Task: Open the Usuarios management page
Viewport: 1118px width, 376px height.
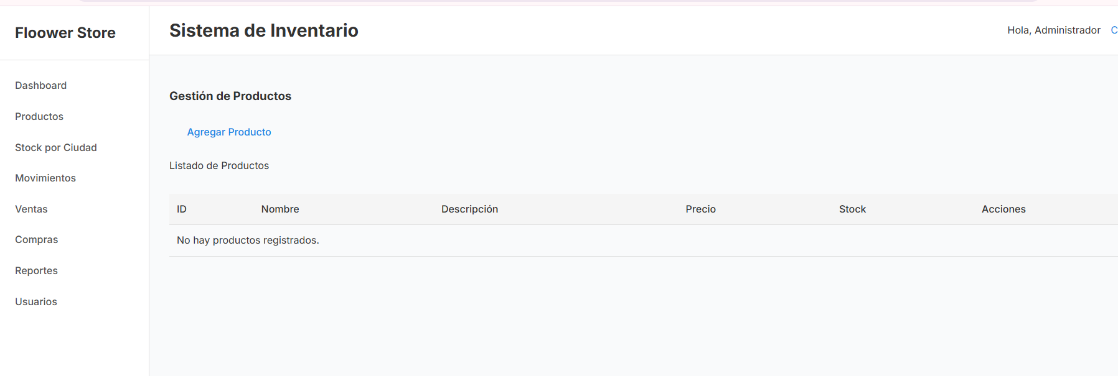Action: pos(36,302)
